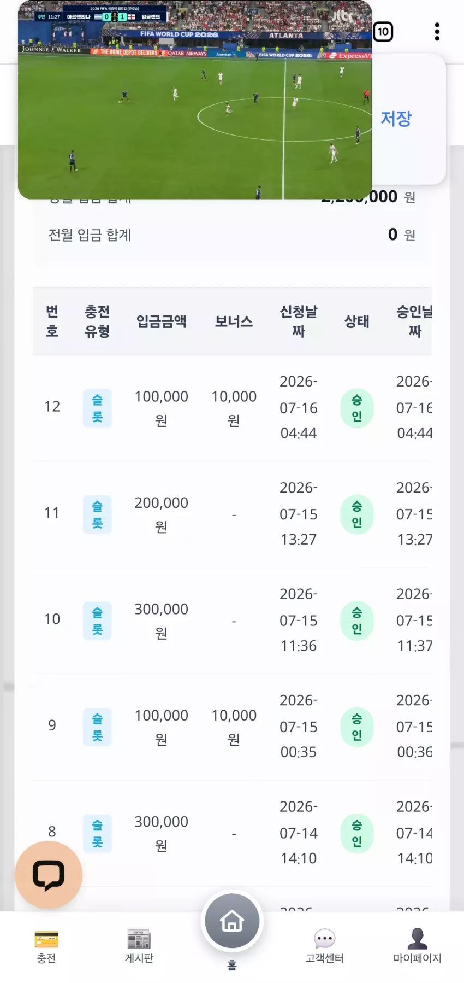Click the 승인 status badge in row 9
Viewport: 464px width, 983px height.
(x=357, y=727)
